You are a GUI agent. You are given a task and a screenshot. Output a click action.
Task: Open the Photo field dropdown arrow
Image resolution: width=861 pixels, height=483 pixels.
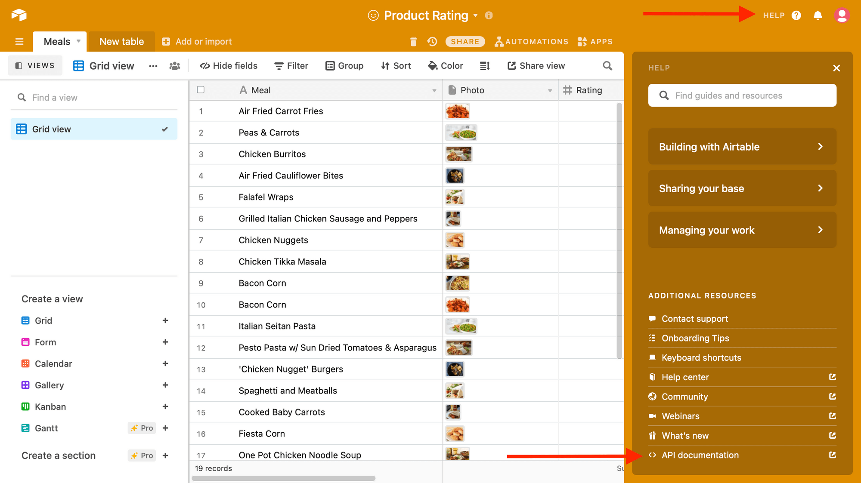(x=550, y=90)
